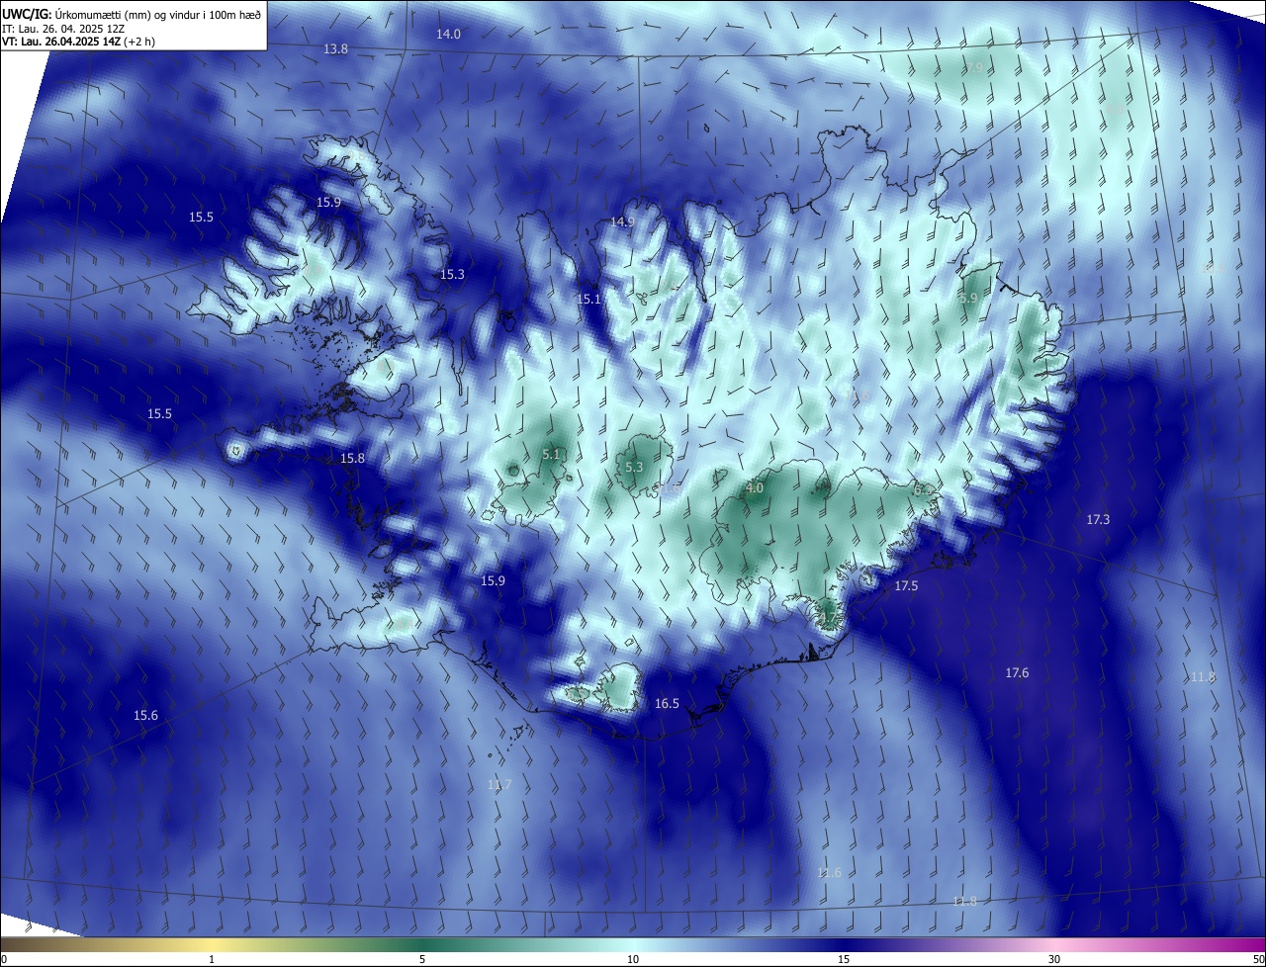Click the 0 tick on the color scale
This screenshot has height=967, width=1266.
(4, 960)
